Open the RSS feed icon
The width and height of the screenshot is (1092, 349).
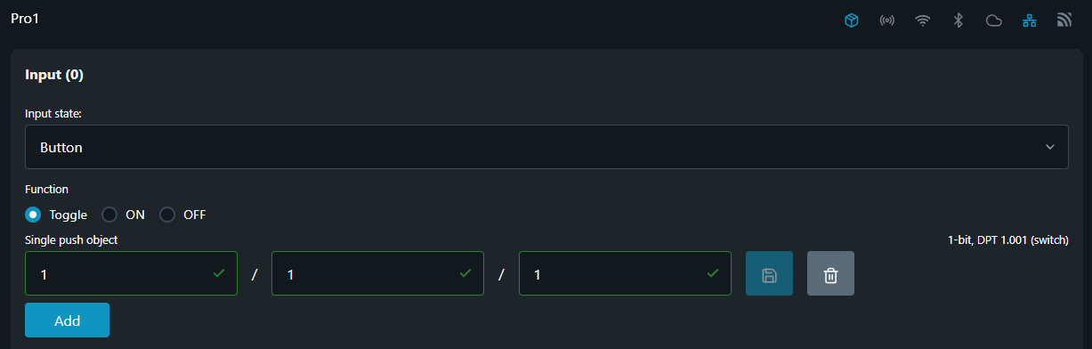click(x=1064, y=20)
